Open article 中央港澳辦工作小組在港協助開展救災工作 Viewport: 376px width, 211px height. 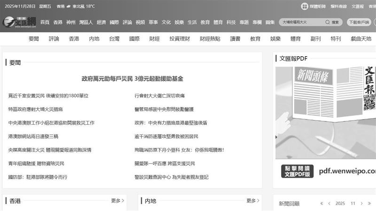point(51,123)
